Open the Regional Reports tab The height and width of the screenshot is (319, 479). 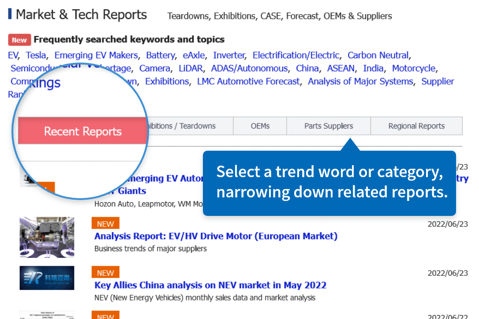tap(416, 126)
